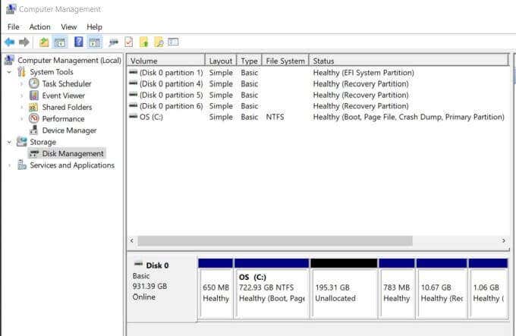
Task: Click the Disk 0 Basic 931.39 GB label panel
Action: (162, 288)
